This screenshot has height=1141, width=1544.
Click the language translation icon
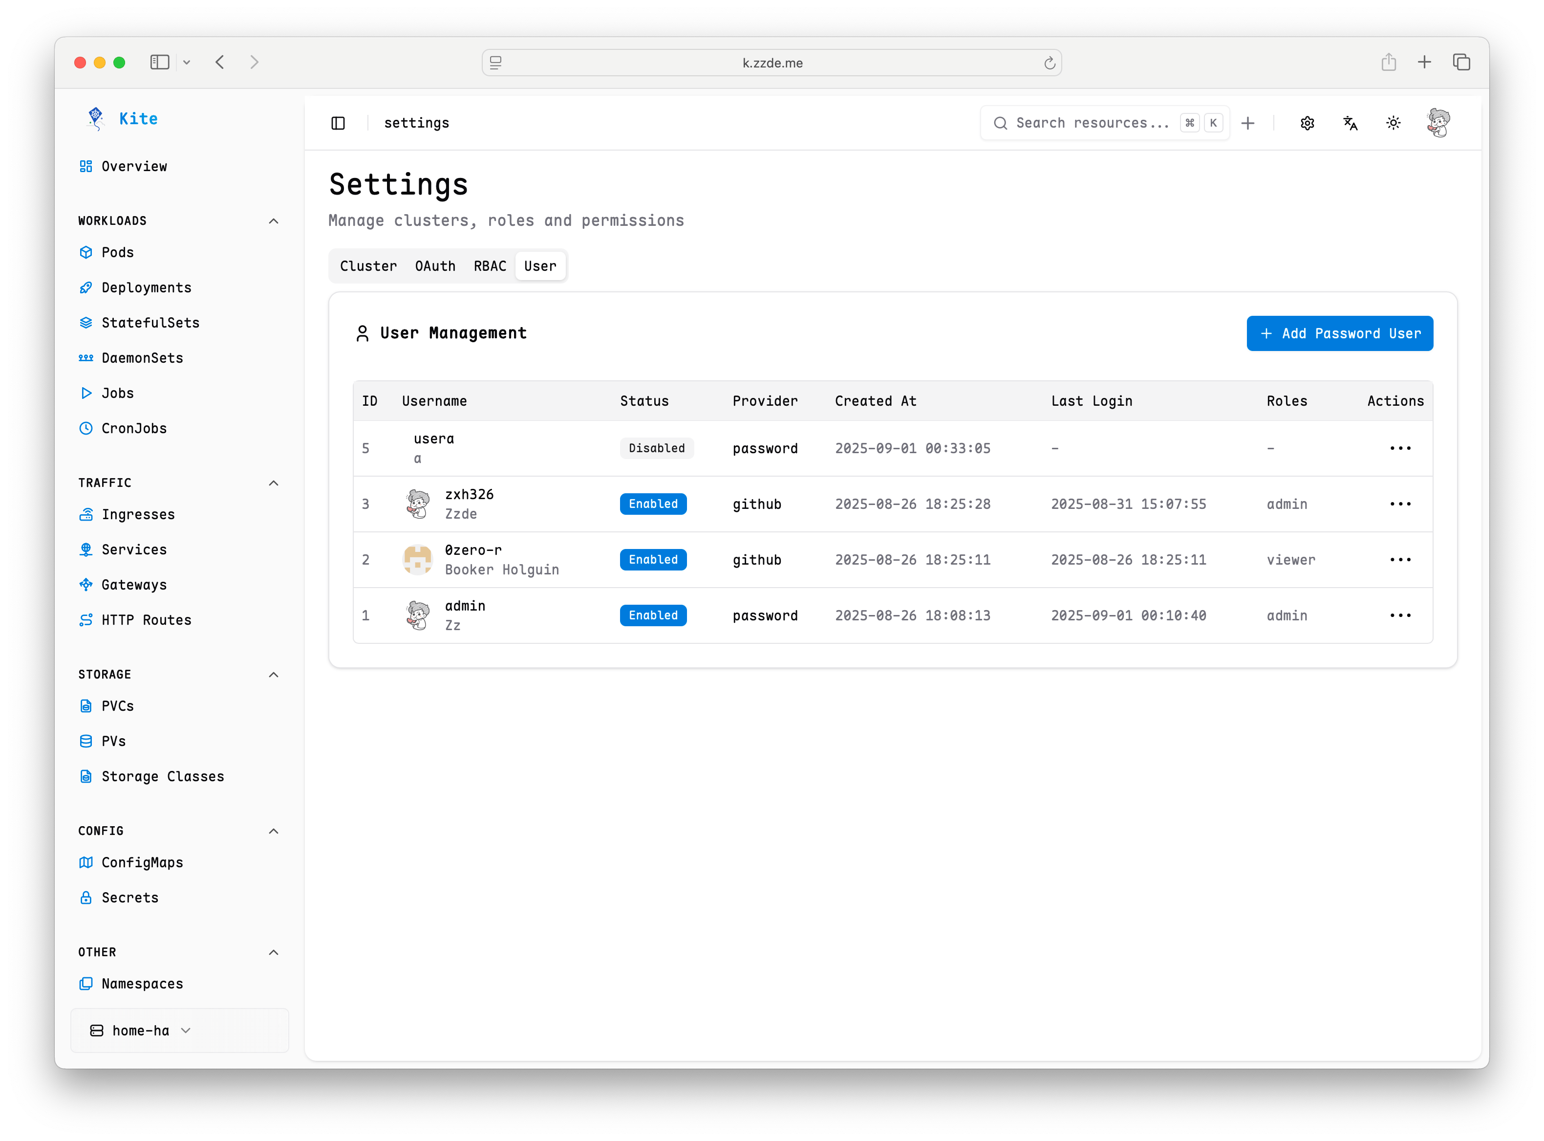1350,123
